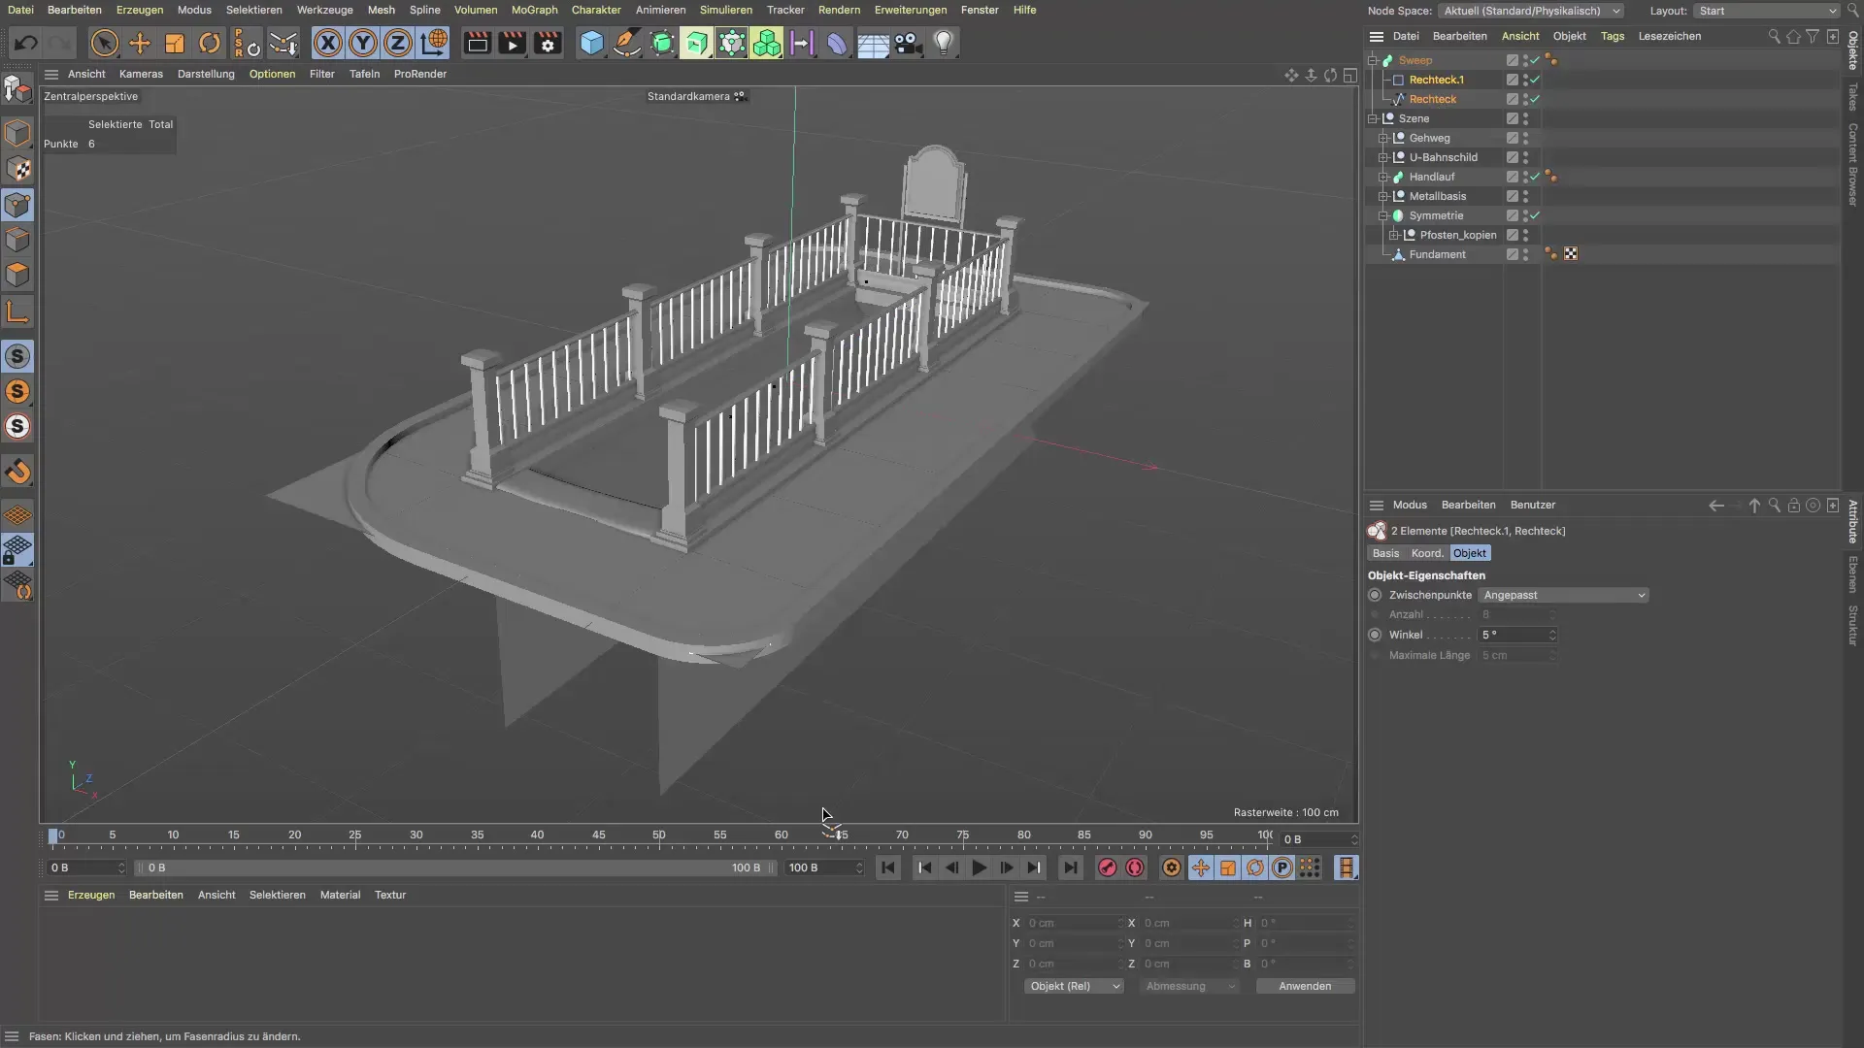Viewport: 1864px width, 1048px height.
Task: Click Make Editable icon at palette top
Action: point(17,89)
